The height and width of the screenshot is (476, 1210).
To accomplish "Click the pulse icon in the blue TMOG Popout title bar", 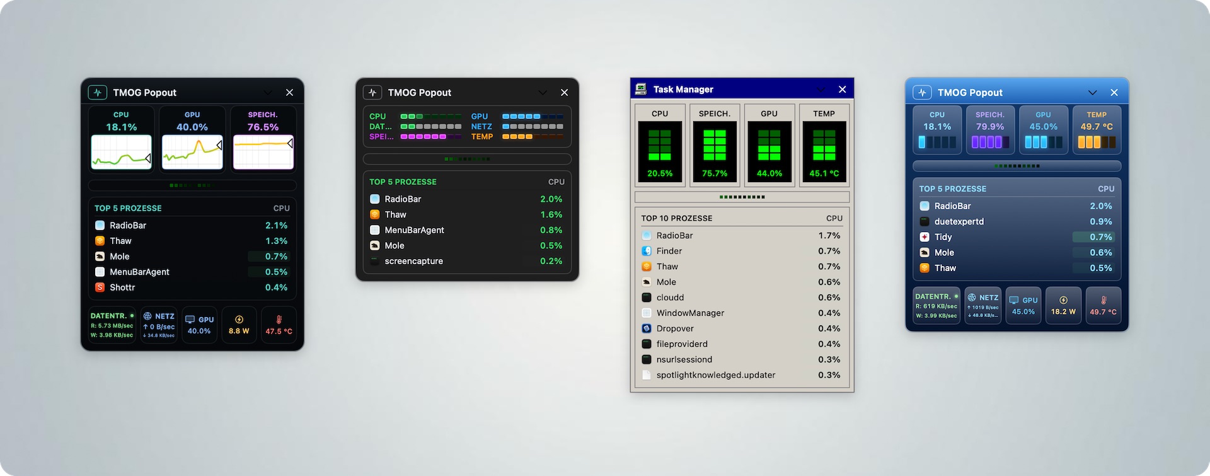I will click(x=922, y=93).
